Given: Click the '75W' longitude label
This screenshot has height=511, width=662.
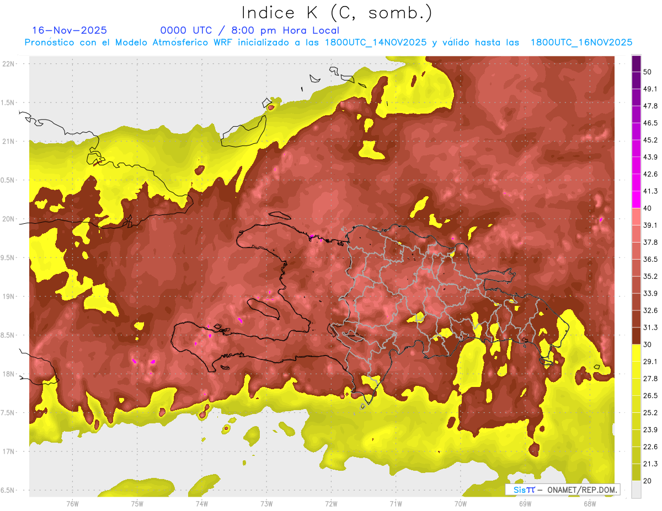Looking at the screenshot, I should 137,503.
